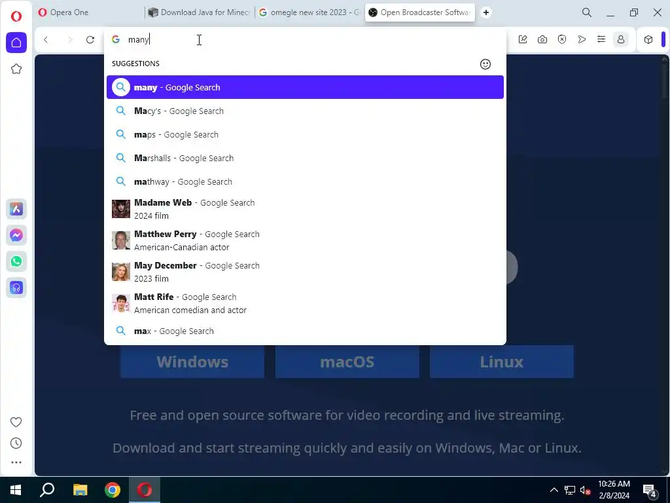Open Easy Setup sliders icon
Image resolution: width=670 pixels, height=503 pixels.
click(x=601, y=40)
